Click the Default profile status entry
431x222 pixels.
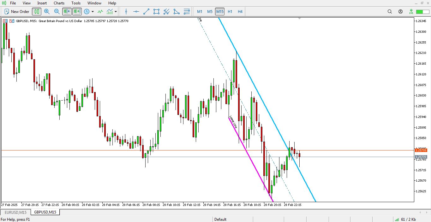[220, 219]
